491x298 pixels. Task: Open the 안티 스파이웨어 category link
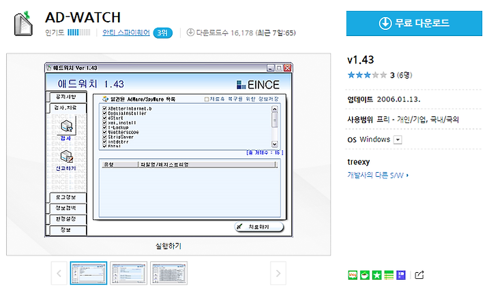pos(126,33)
